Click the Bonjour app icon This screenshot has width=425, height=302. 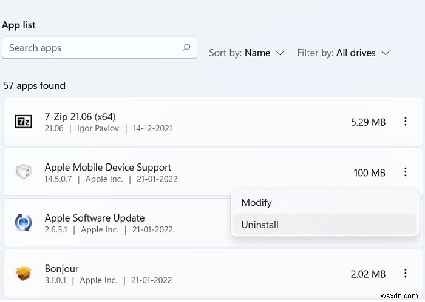23,274
